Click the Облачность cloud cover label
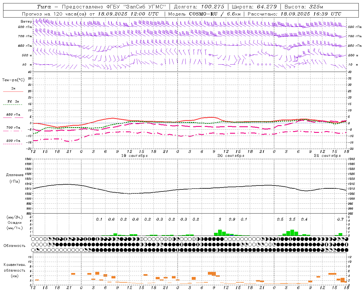The image size is (363, 290). pos(14,246)
